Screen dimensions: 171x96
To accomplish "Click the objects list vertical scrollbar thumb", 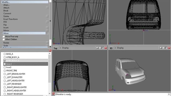I will 49,69.
